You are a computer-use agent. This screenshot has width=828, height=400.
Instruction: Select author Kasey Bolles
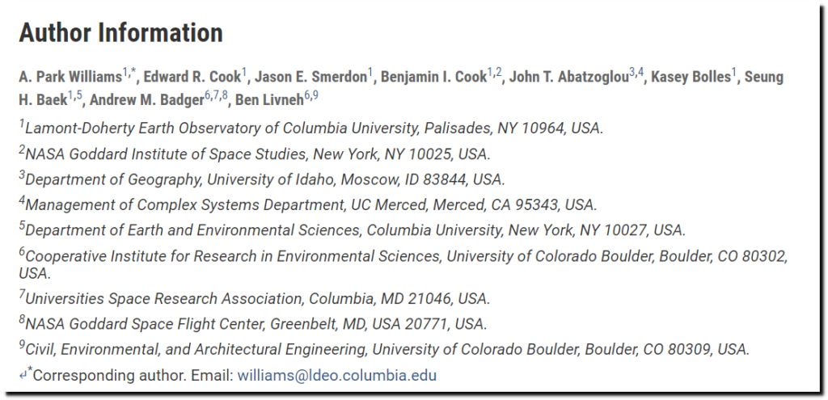691,77
